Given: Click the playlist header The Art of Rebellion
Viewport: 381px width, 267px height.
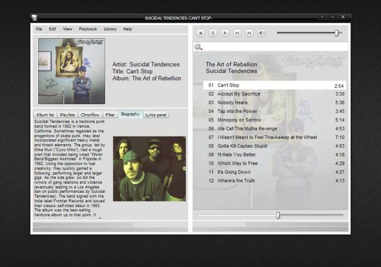Looking at the screenshot, I should point(231,65).
